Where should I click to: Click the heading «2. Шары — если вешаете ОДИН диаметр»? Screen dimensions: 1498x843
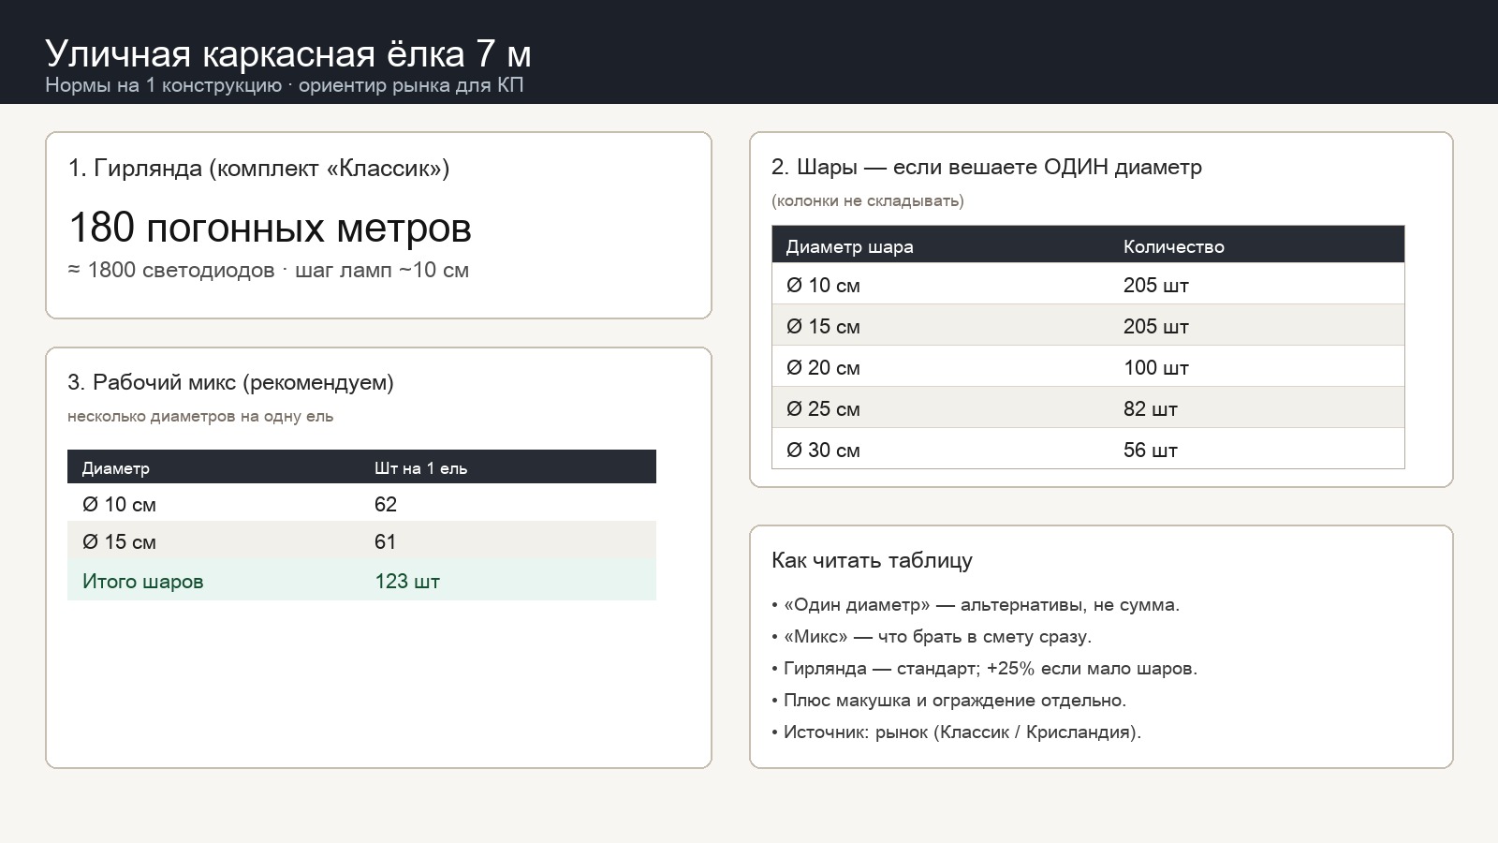tap(987, 167)
